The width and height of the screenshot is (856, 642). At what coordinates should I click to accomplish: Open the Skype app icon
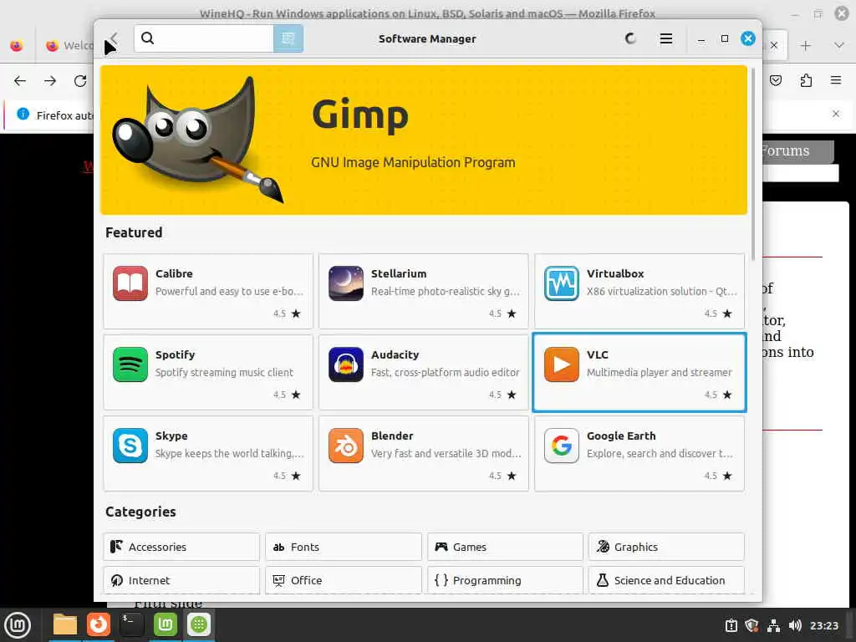click(130, 446)
